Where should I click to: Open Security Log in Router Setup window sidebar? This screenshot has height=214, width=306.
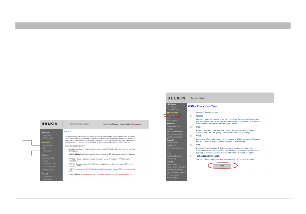[171, 159]
